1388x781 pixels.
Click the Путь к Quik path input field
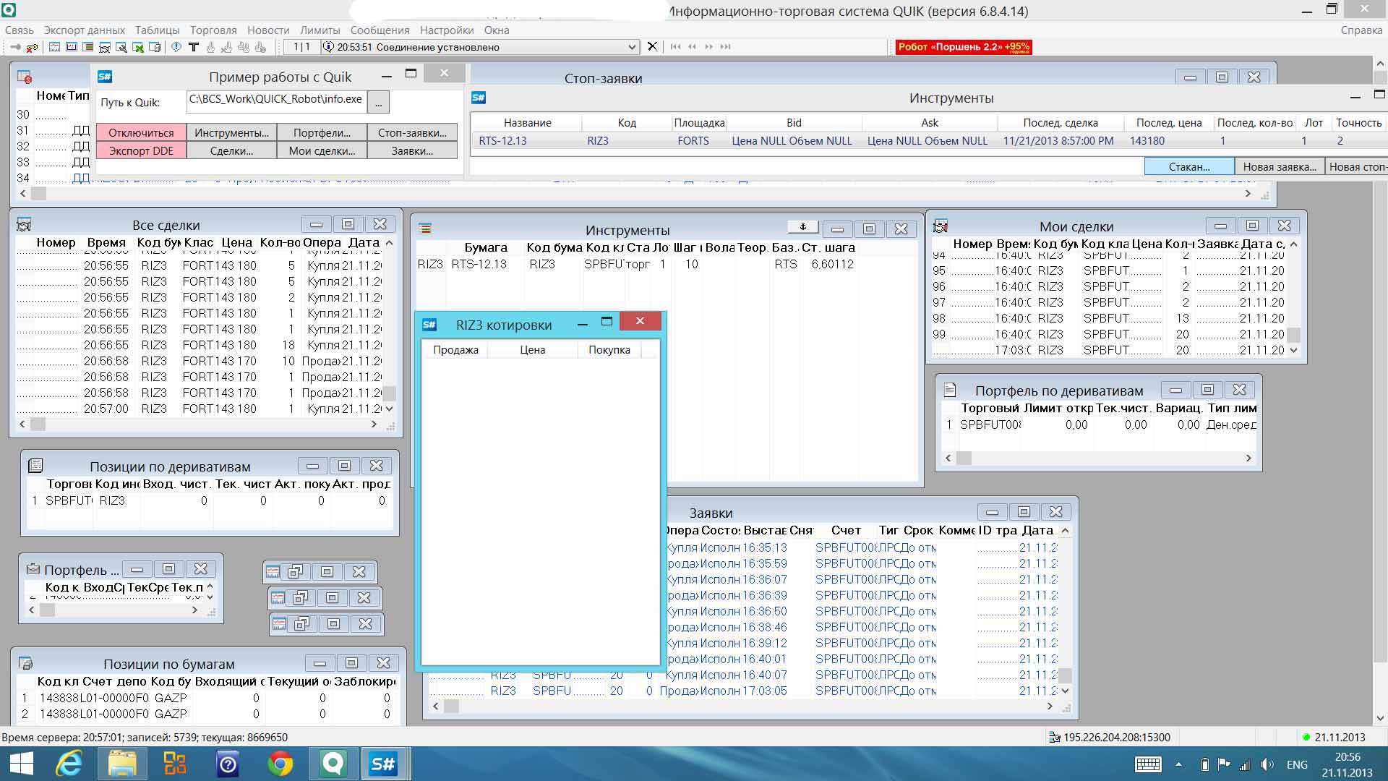point(276,101)
